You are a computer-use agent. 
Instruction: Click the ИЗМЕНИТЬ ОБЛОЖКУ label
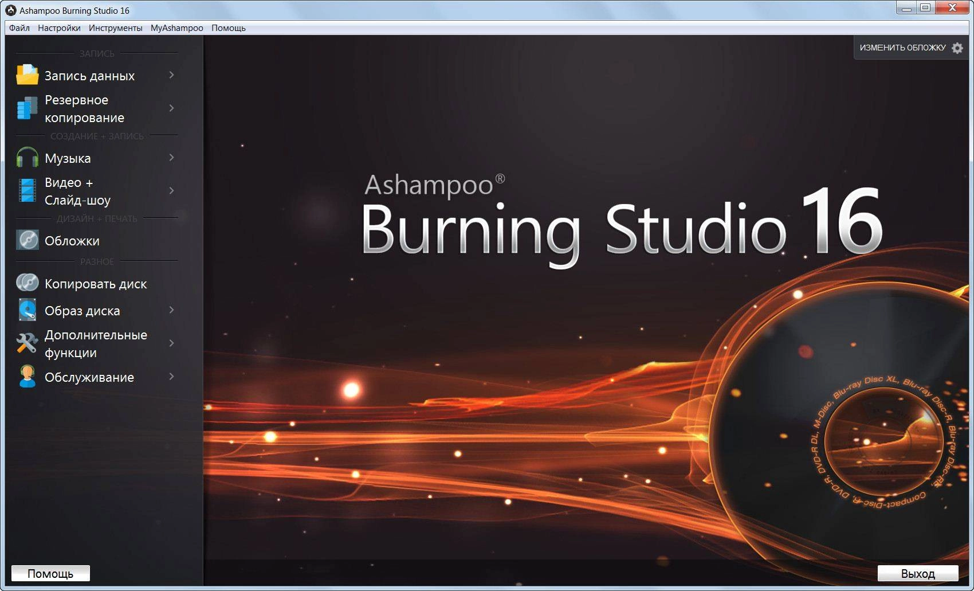[x=902, y=48]
